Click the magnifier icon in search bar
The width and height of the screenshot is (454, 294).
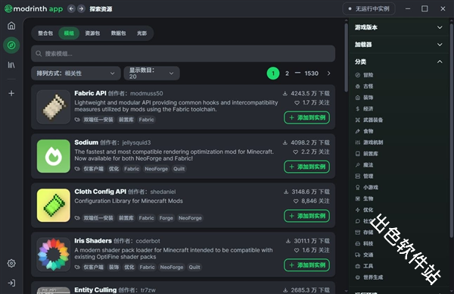pos(39,53)
